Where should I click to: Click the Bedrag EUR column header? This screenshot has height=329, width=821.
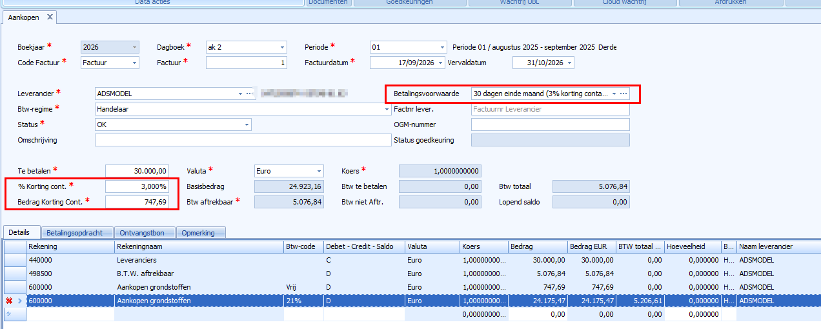coord(591,247)
